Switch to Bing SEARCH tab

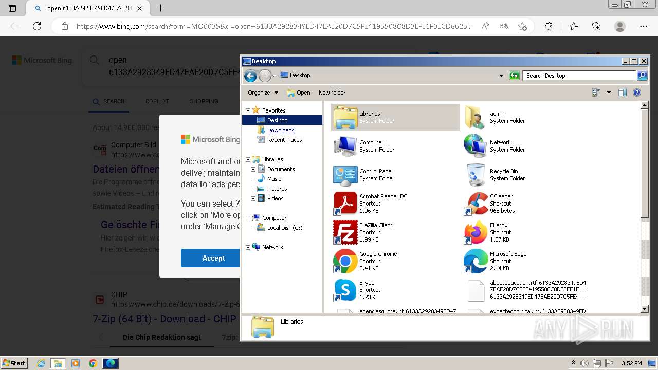[109, 101]
